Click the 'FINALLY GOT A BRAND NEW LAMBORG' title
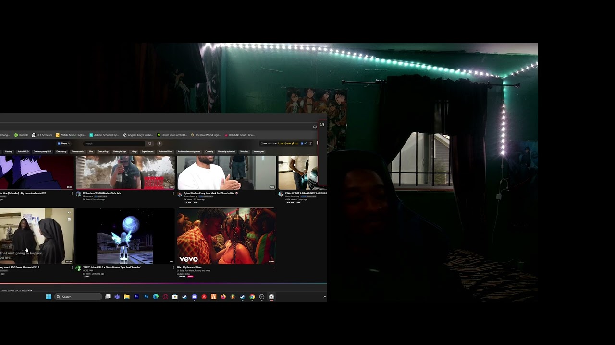 pos(306,193)
